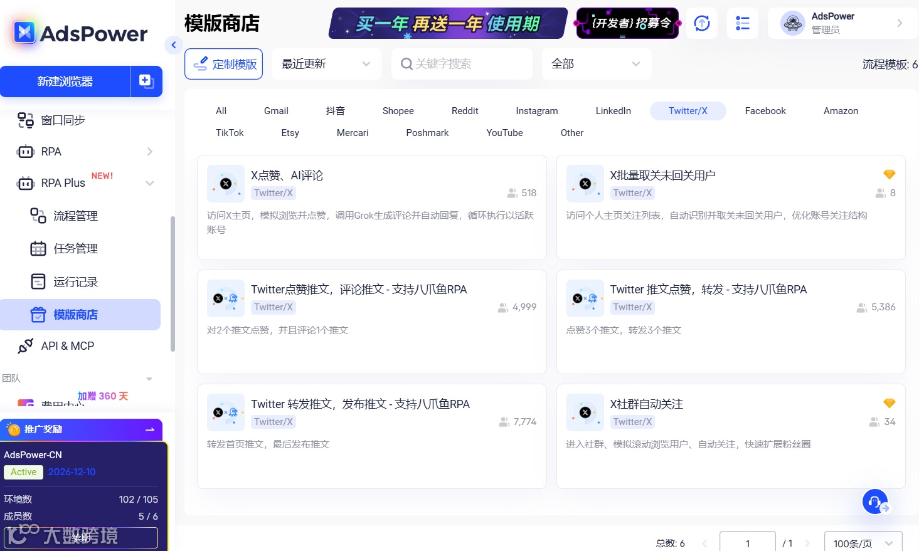The width and height of the screenshot is (919, 551).
Task: Show the Poshmark category templates
Action: tap(427, 133)
